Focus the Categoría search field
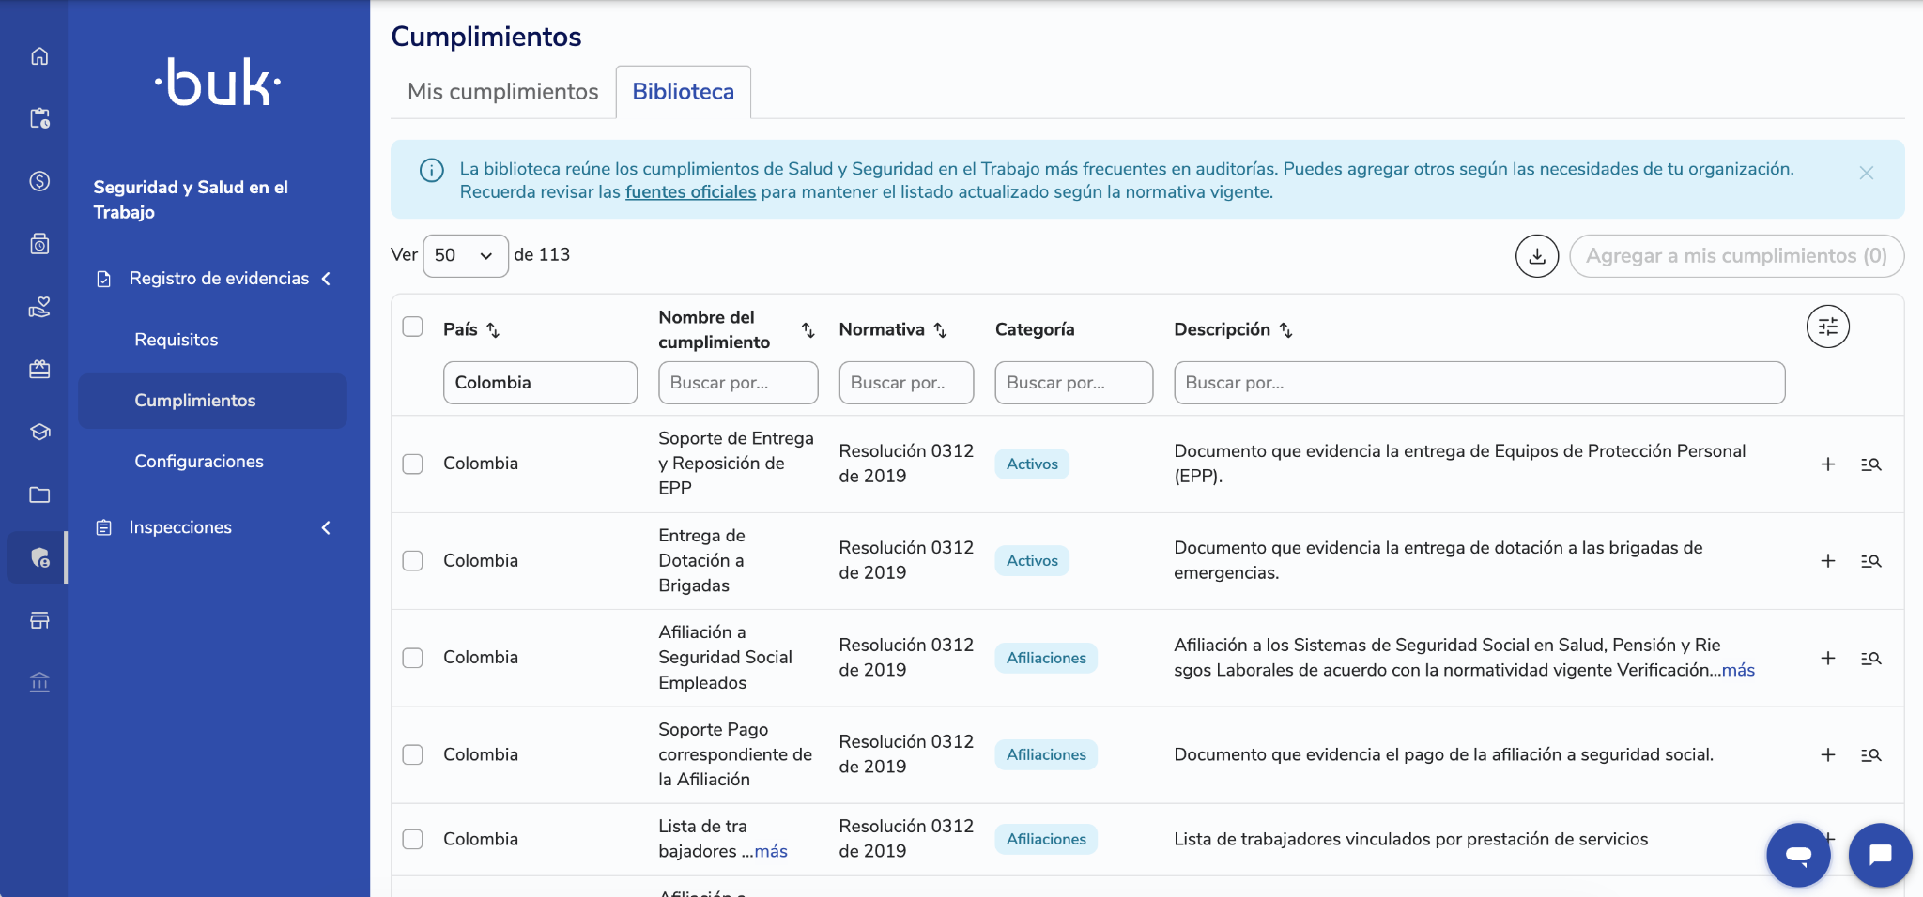This screenshot has height=897, width=1923. (x=1074, y=383)
